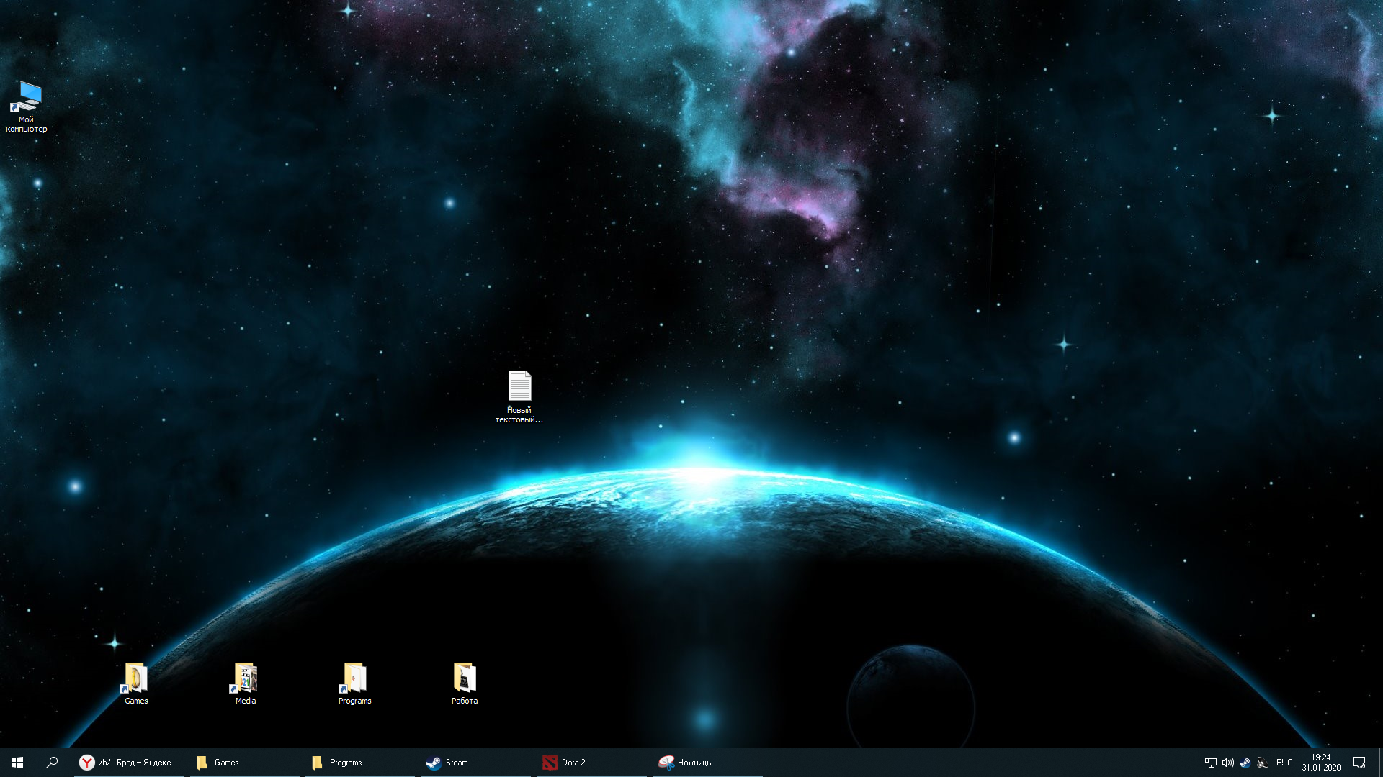The height and width of the screenshot is (777, 1383).
Task: Open clock and calendar showing 19:24
Action: 1321,763
